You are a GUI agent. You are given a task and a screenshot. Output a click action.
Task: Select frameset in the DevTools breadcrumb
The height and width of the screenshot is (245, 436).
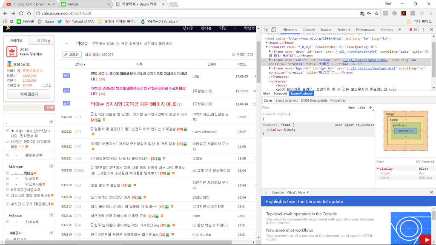tap(280, 93)
